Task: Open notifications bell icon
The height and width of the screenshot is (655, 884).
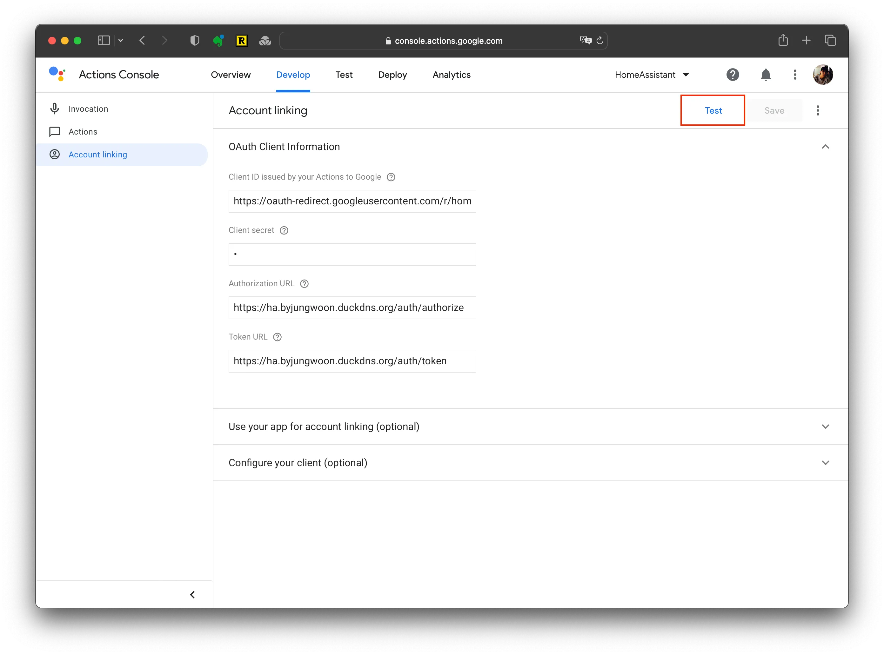Action: 765,75
